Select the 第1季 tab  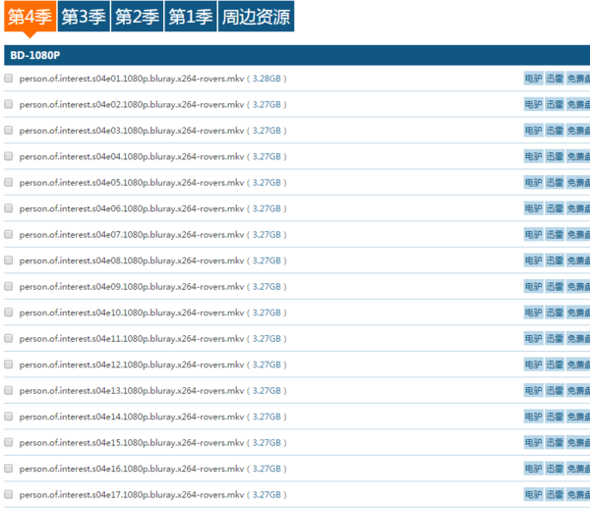click(x=189, y=17)
